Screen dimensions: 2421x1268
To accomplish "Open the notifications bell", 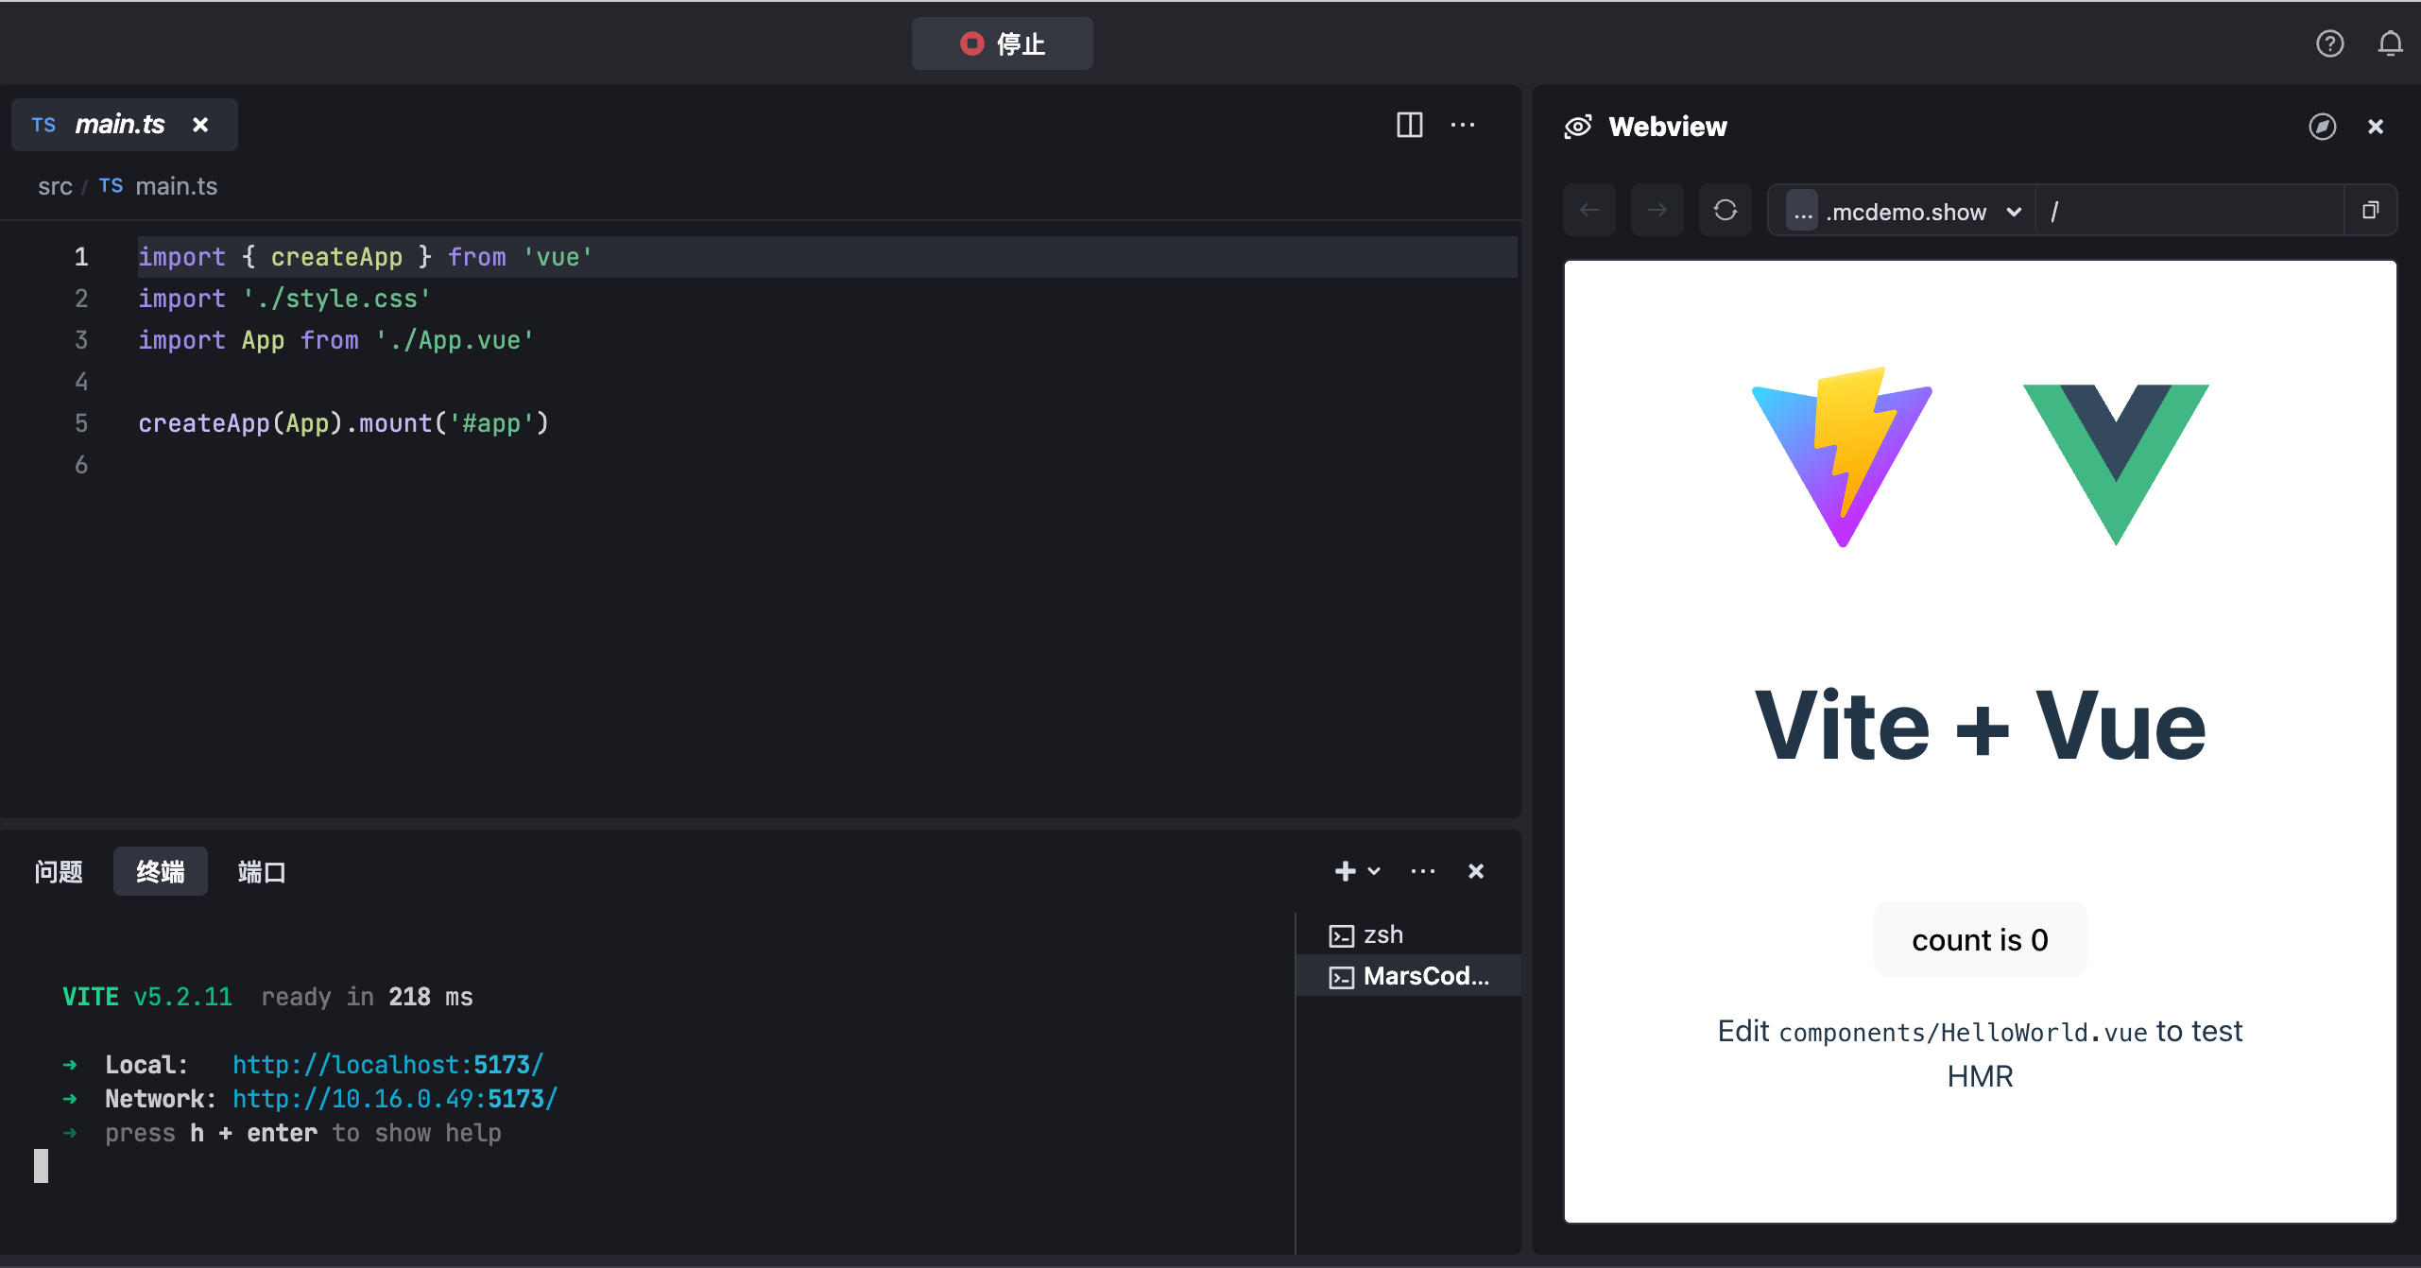I will coord(2390,43).
